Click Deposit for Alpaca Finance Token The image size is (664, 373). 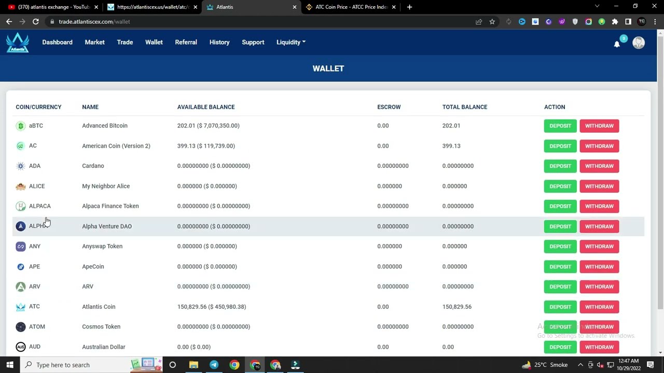pyautogui.click(x=560, y=206)
